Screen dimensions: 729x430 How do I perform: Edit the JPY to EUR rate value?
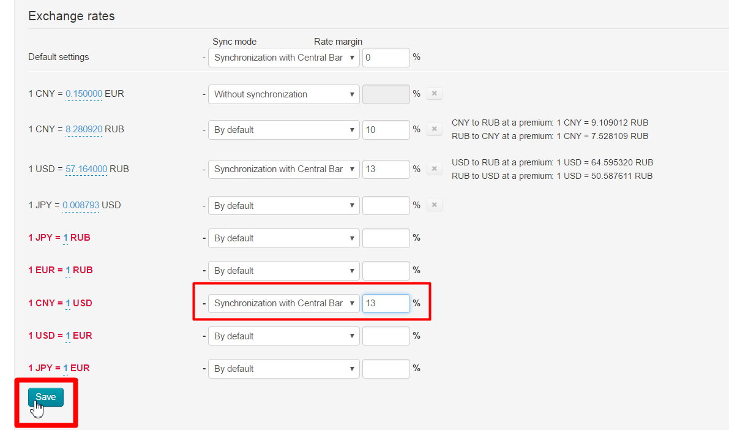tap(65, 369)
